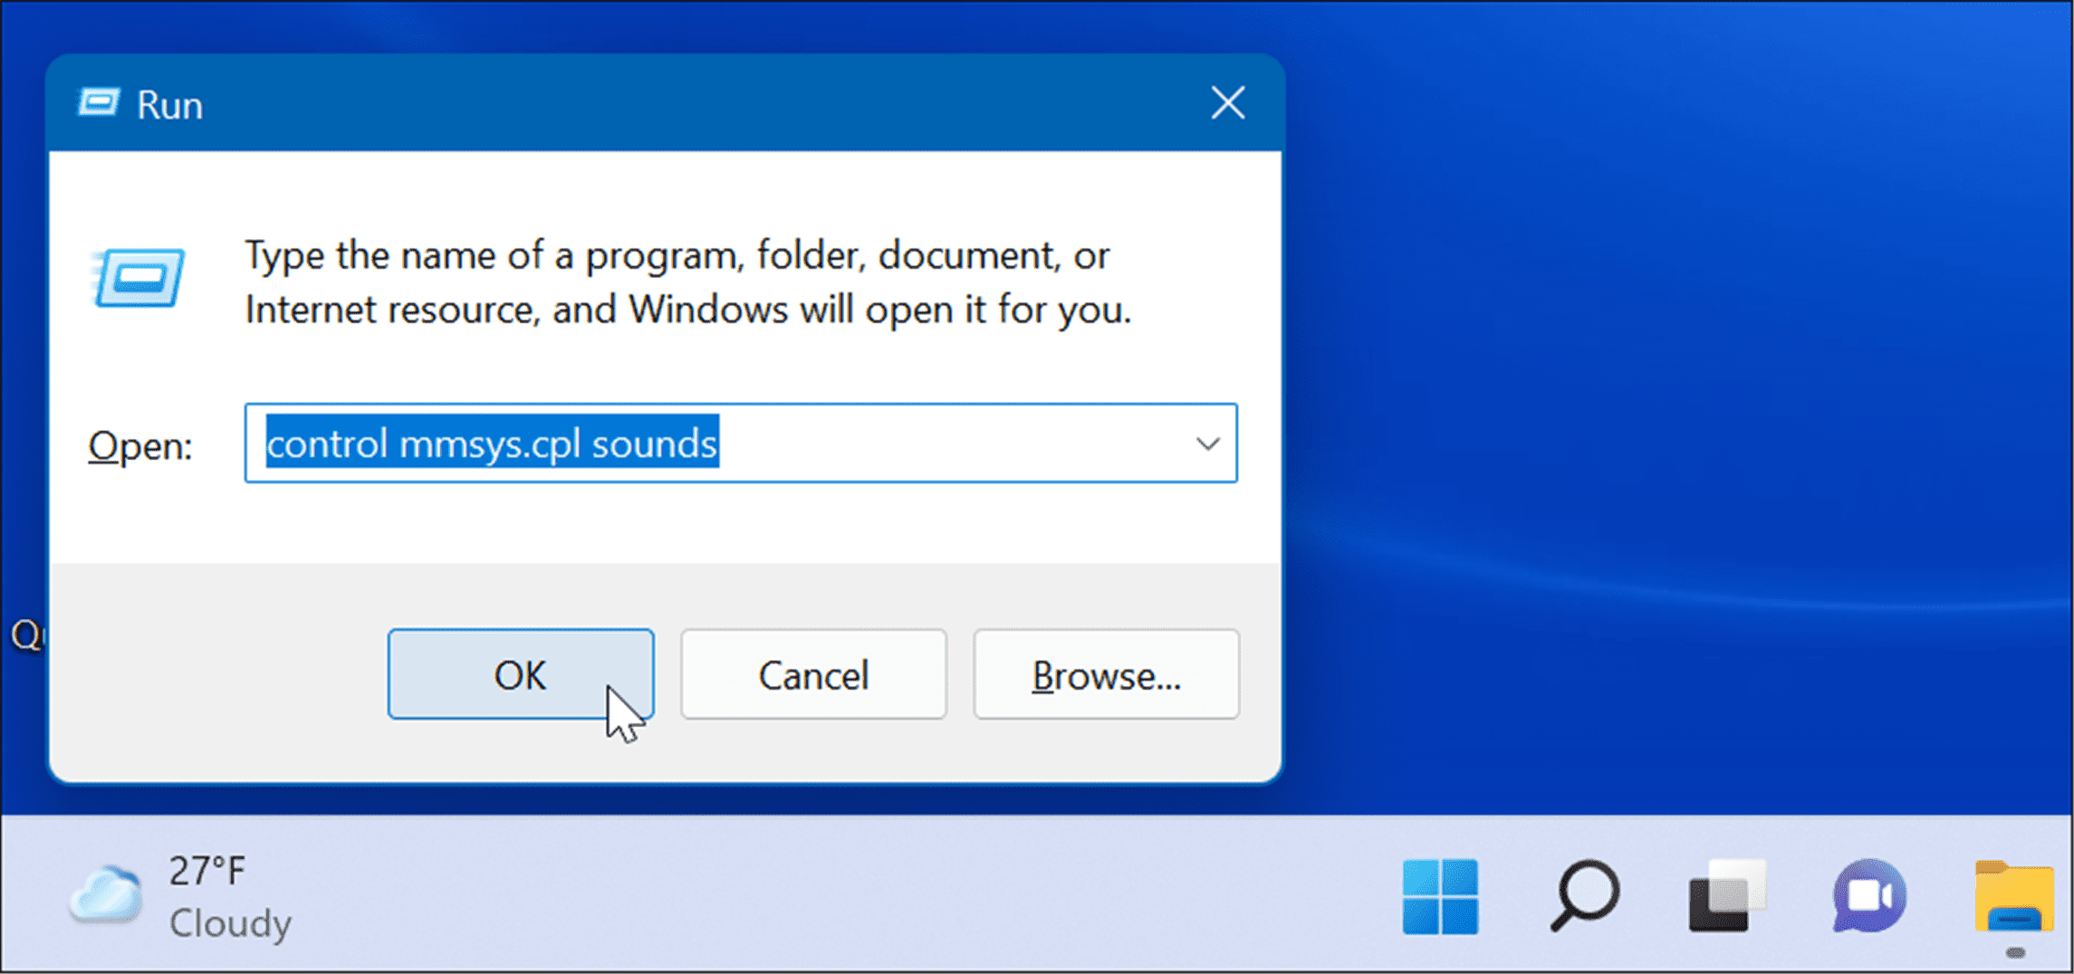2074x974 pixels.
Task: Close the Run dialog
Action: click(x=1227, y=102)
